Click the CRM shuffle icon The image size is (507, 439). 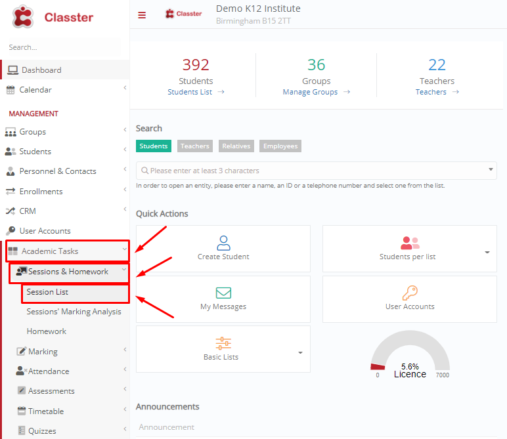coord(11,211)
